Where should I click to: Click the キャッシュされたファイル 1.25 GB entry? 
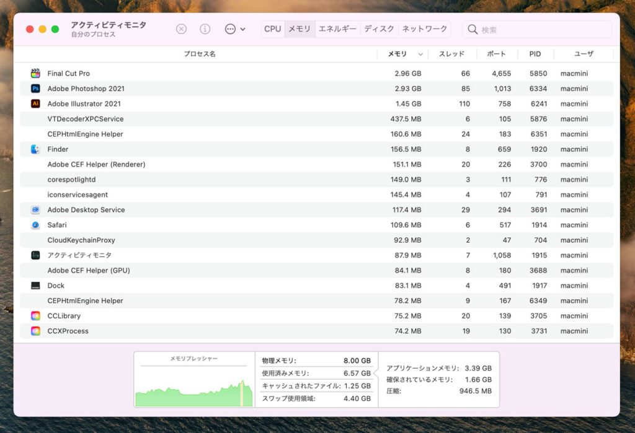316,386
